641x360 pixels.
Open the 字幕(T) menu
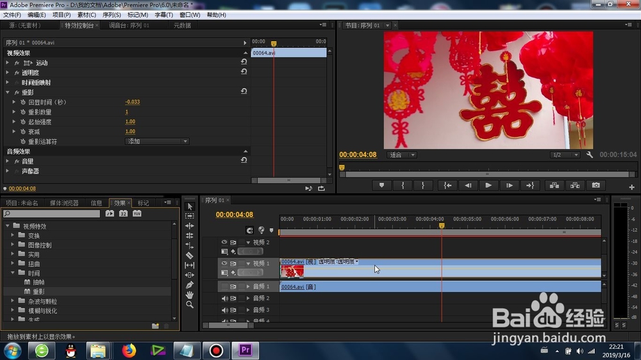point(164,15)
